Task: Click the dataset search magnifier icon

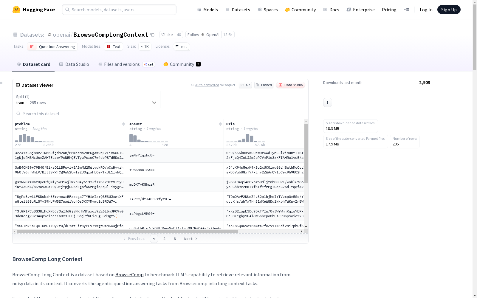Action: [18, 114]
